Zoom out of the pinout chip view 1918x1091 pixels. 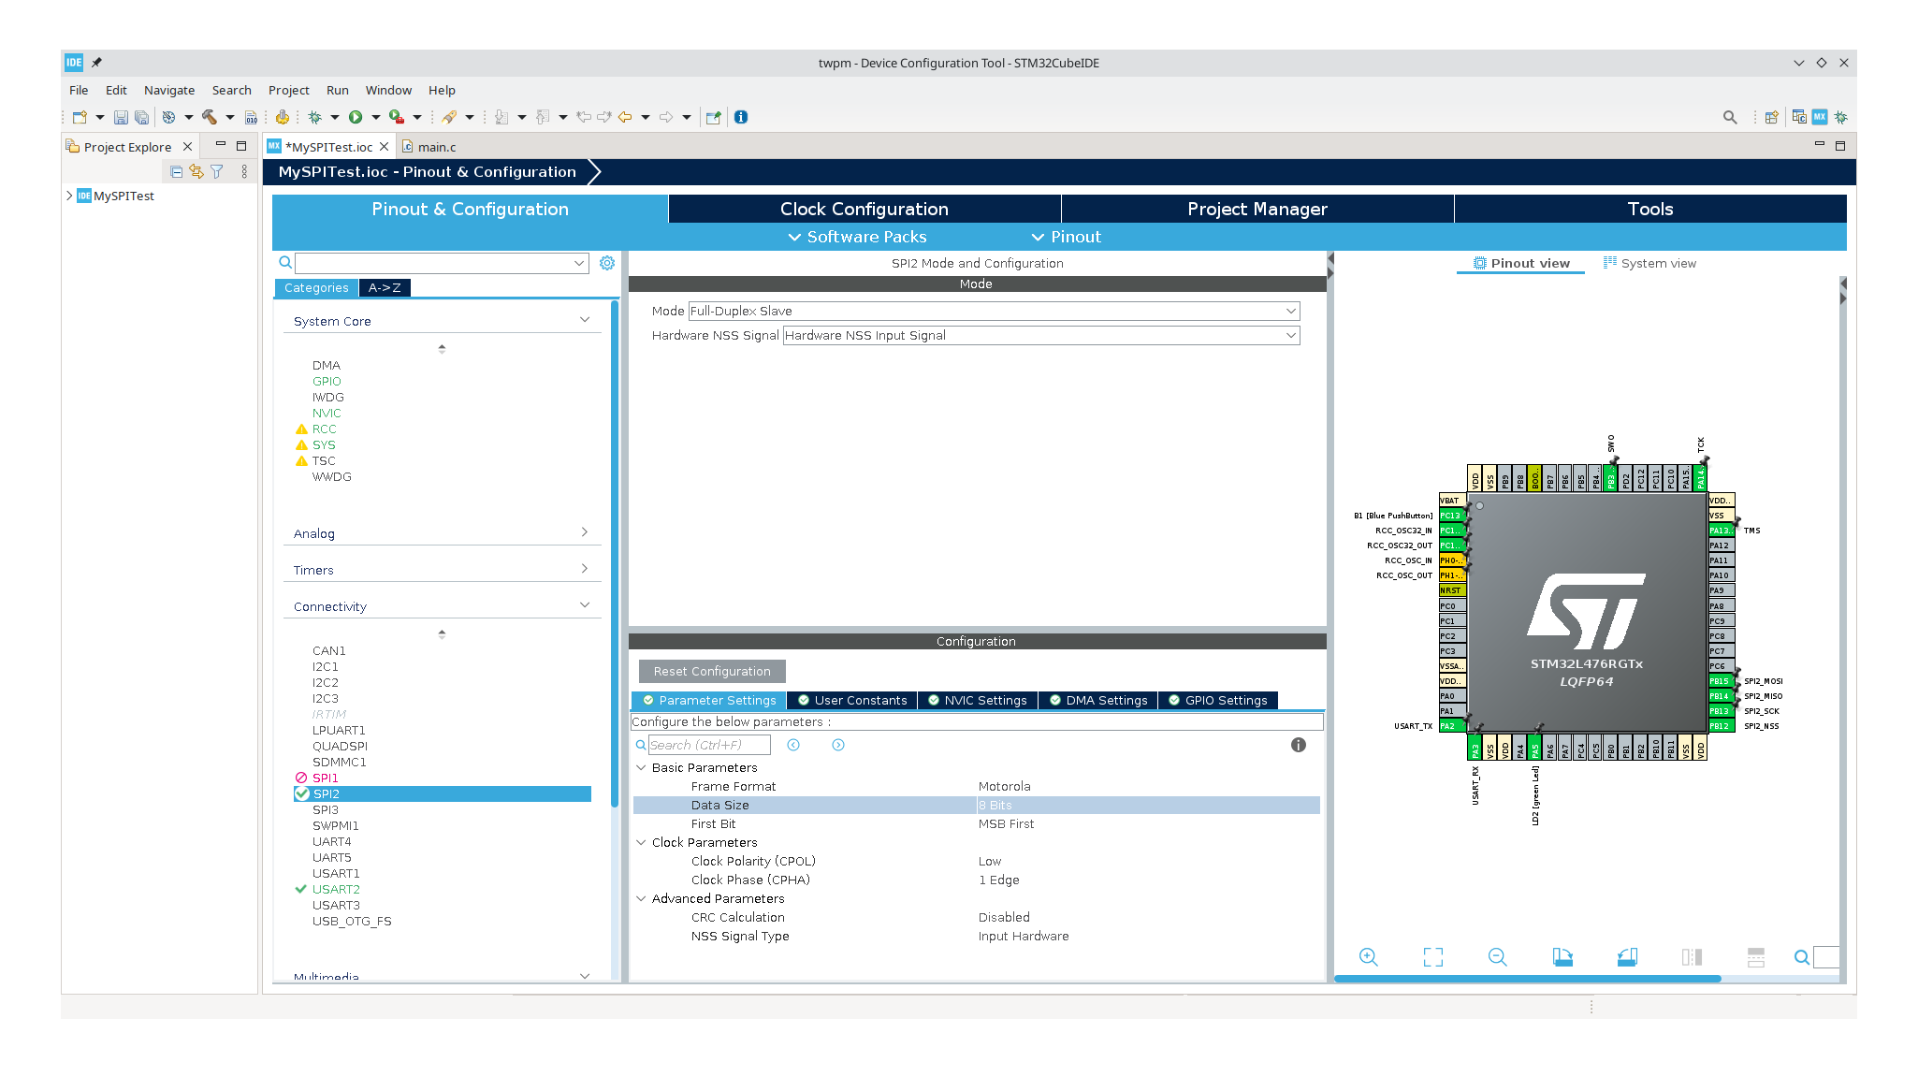[1497, 956]
